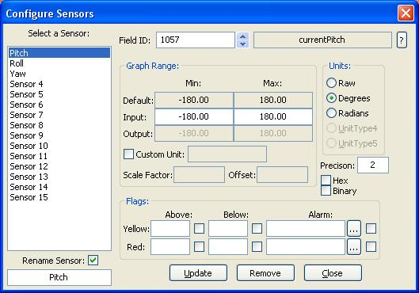Image resolution: width=419 pixels, height=293 pixels.
Task: Select Sensor 4 in the list
Action: 59,84
